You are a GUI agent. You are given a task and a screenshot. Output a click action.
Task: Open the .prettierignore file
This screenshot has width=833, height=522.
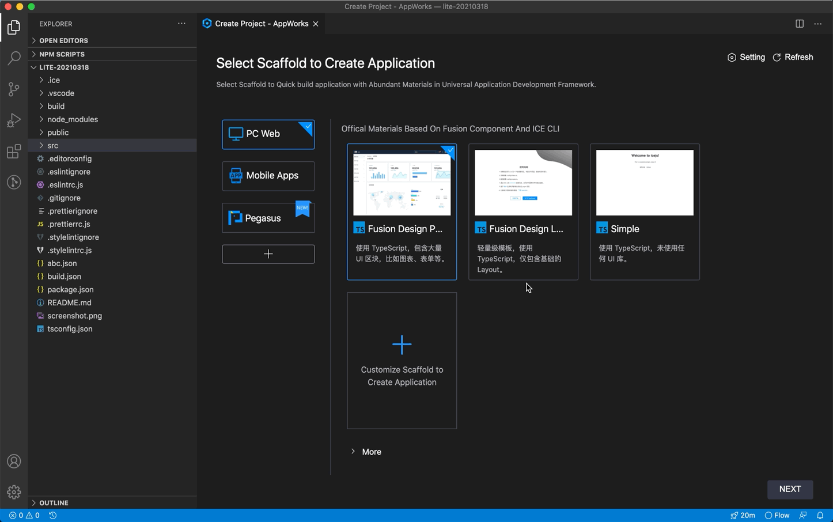click(x=112, y=211)
